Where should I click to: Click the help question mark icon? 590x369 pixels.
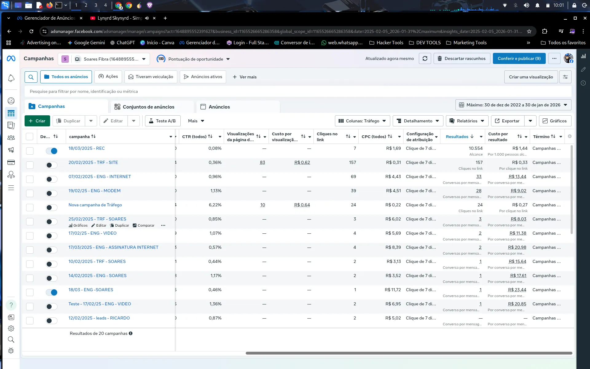(11, 305)
